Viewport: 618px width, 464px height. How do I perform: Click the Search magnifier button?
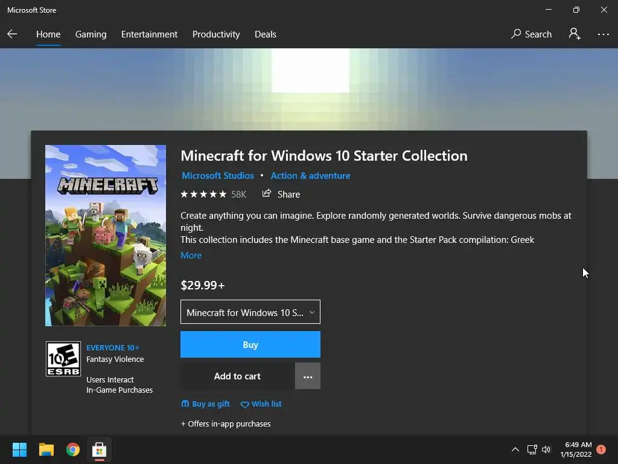click(531, 34)
